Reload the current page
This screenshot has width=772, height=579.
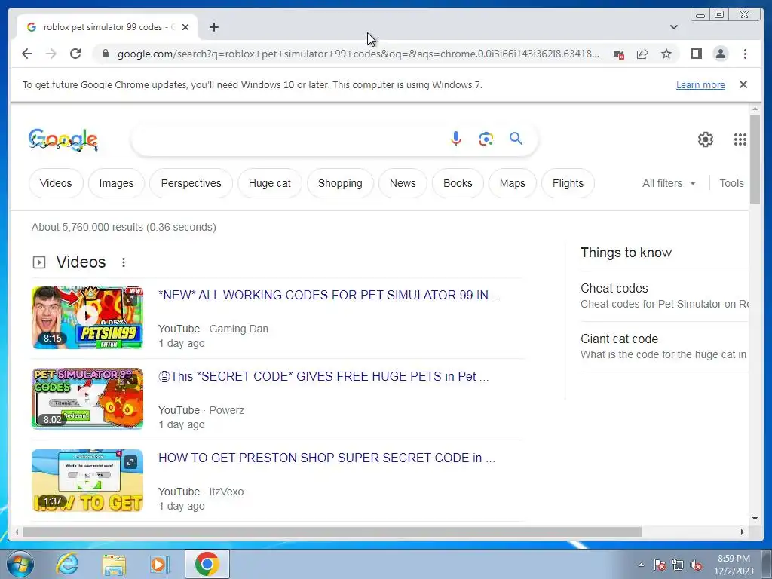click(x=75, y=54)
